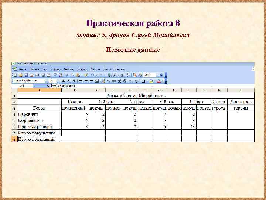Apply Currency format icon
Image resolution: width=266 pixels, height=200 pixels.
pos(103,81)
